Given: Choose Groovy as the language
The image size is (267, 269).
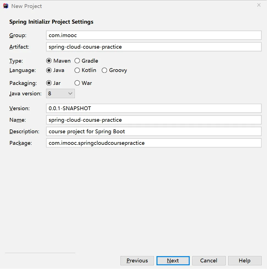Looking at the screenshot, I should pyautogui.click(x=104, y=70).
